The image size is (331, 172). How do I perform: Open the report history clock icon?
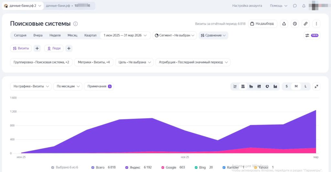pos(295,24)
